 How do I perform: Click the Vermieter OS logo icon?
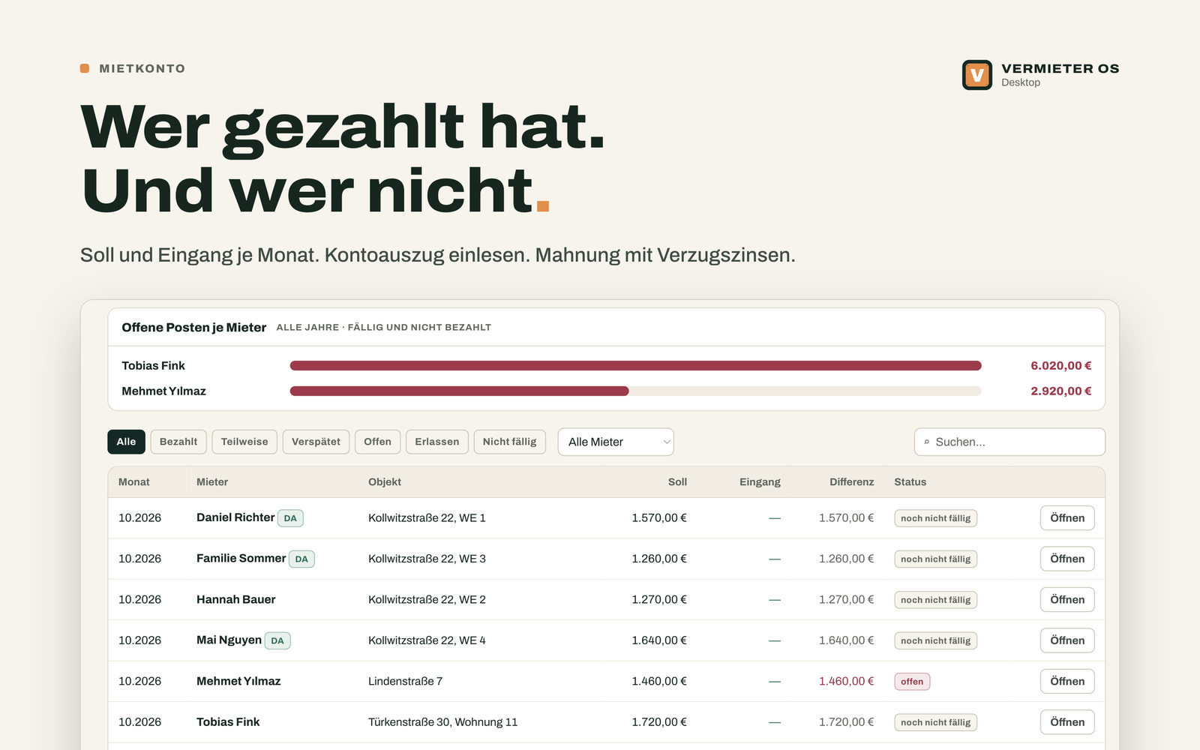coord(977,75)
